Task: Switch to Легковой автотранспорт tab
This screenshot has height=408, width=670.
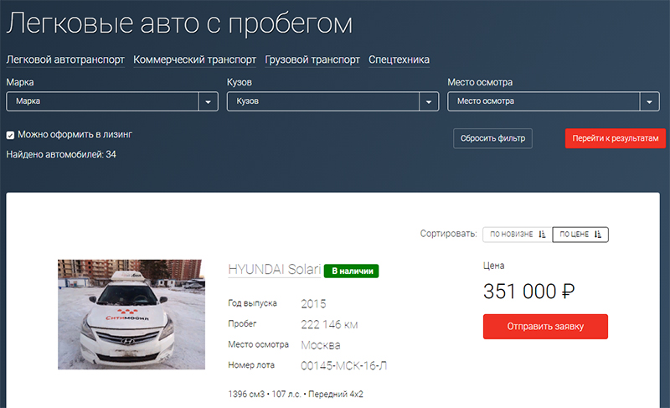Action: pyautogui.click(x=65, y=60)
